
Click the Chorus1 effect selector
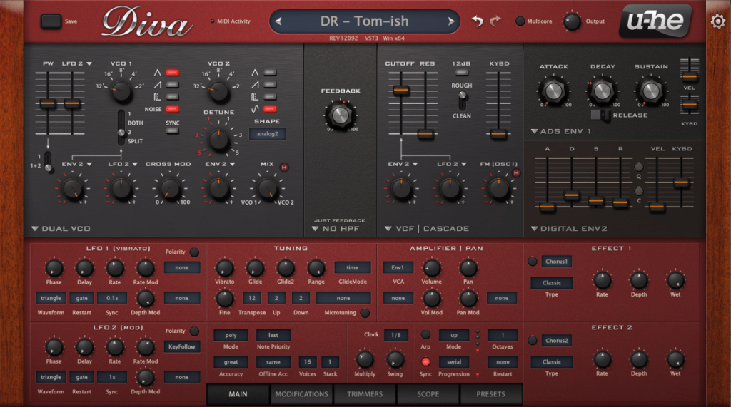pyautogui.click(x=557, y=262)
